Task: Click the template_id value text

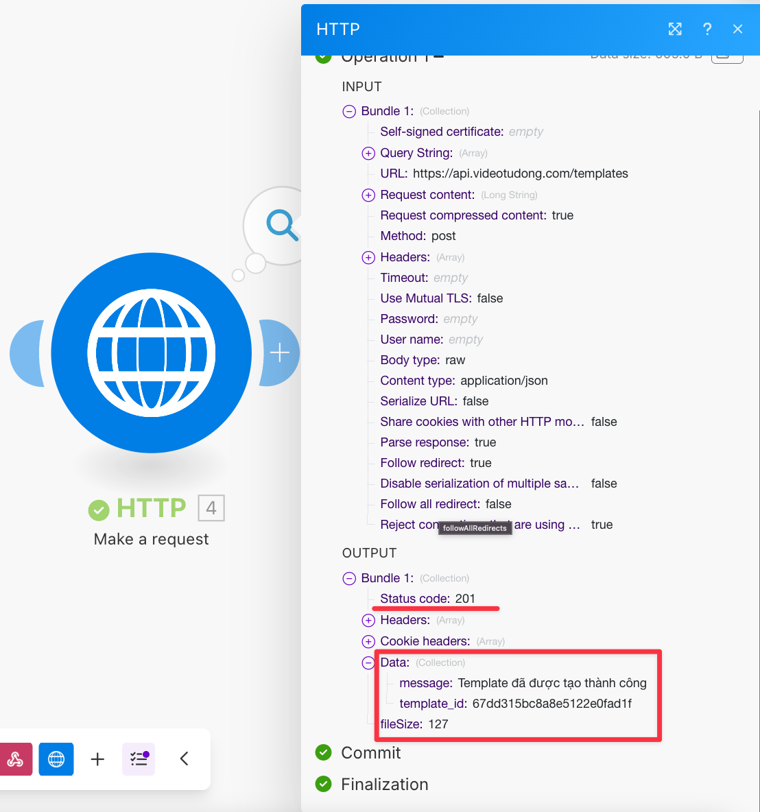Action: tap(551, 704)
